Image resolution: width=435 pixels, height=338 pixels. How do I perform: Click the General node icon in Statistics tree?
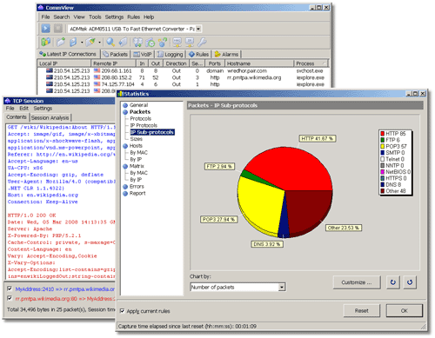125,105
